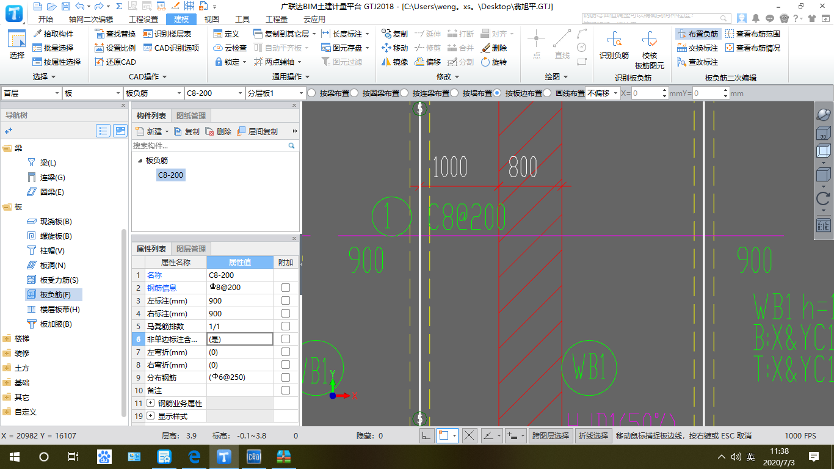Click 交换标注 swap annotation tool

point(698,48)
